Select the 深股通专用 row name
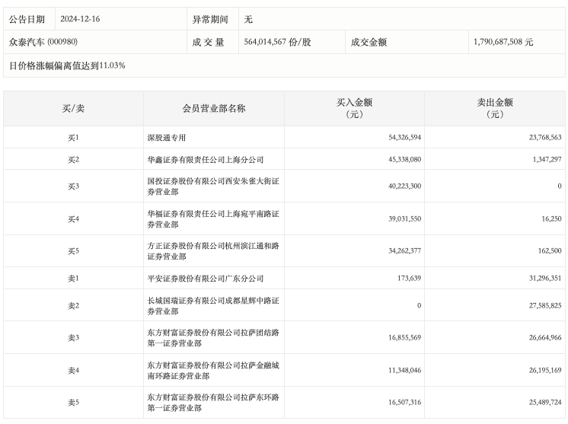The width and height of the screenshot is (568, 424). click(x=167, y=138)
